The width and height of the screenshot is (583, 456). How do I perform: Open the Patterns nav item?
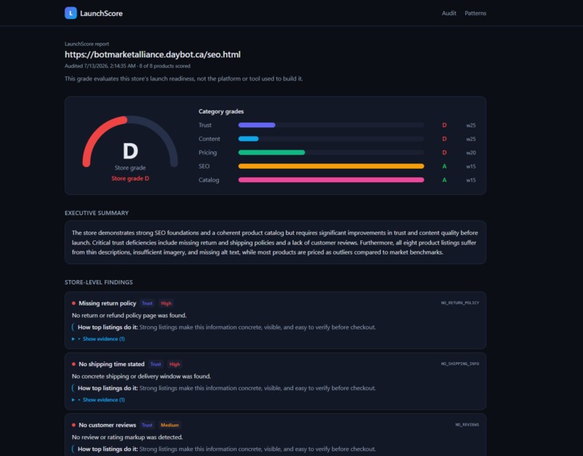[x=475, y=13]
